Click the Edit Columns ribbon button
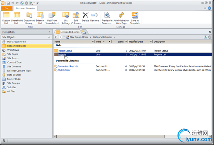The height and width of the screenshot is (145, 214). click(x=76, y=18)
